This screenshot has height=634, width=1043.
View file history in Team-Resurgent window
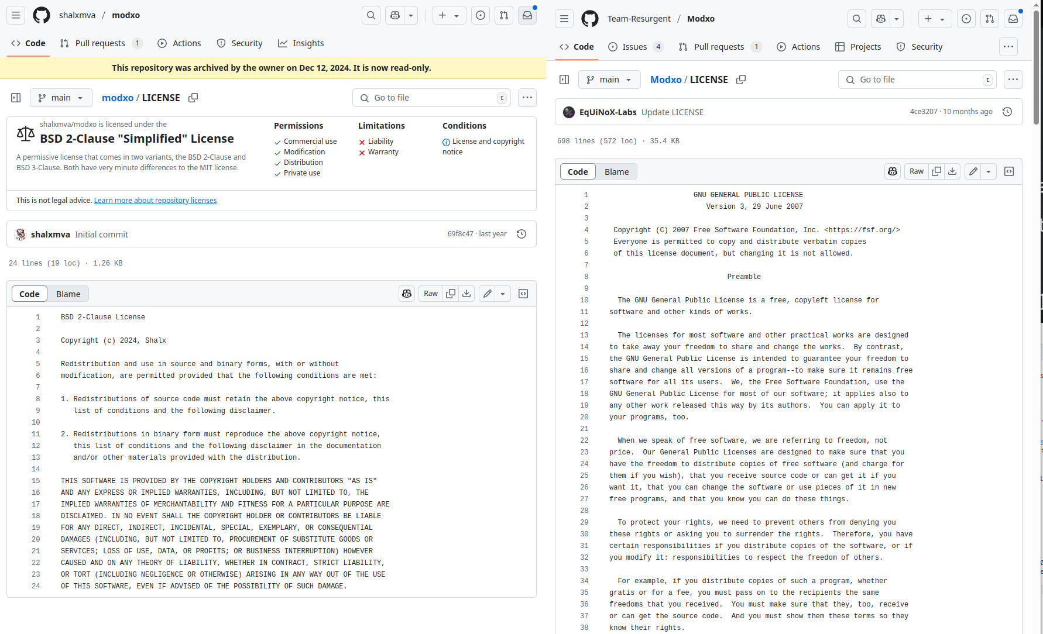1007,112
